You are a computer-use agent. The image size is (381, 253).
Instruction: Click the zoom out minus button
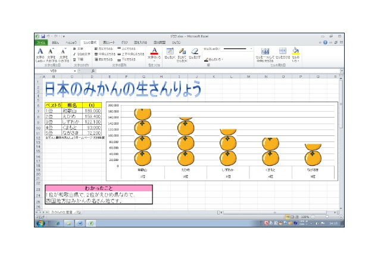click(x=313, y=217)
